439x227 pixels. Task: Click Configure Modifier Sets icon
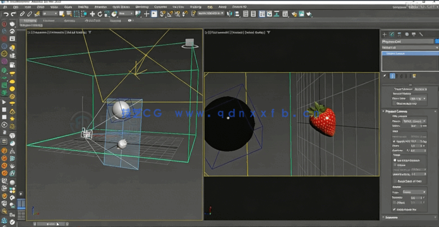point(414,76)
